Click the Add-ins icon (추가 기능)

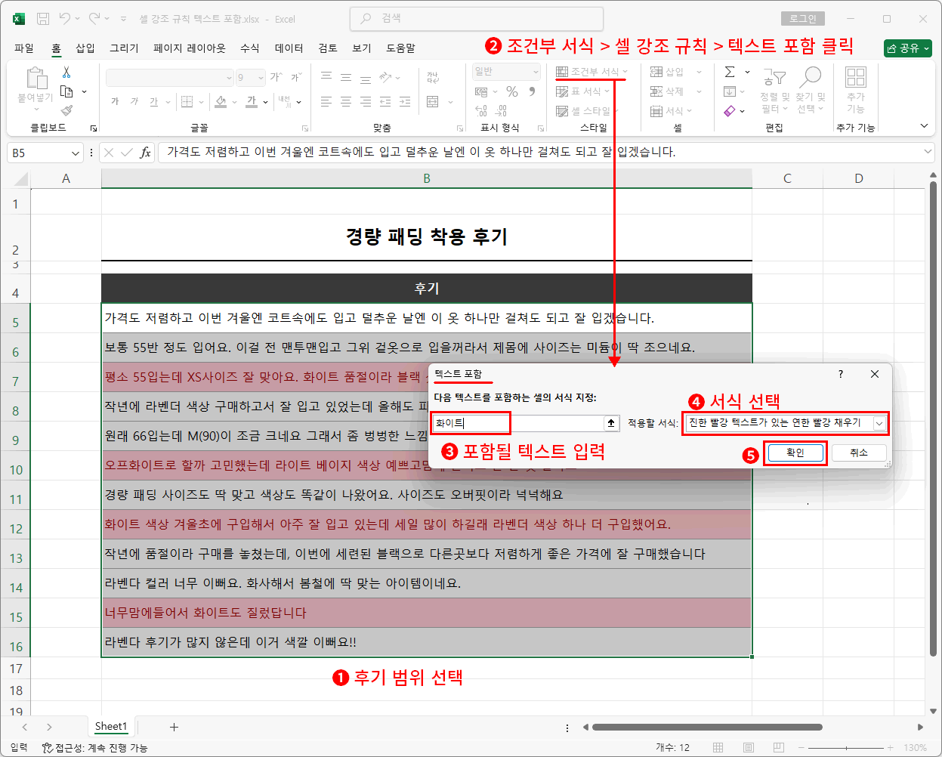pyautogui.click(x=856, y=76)
